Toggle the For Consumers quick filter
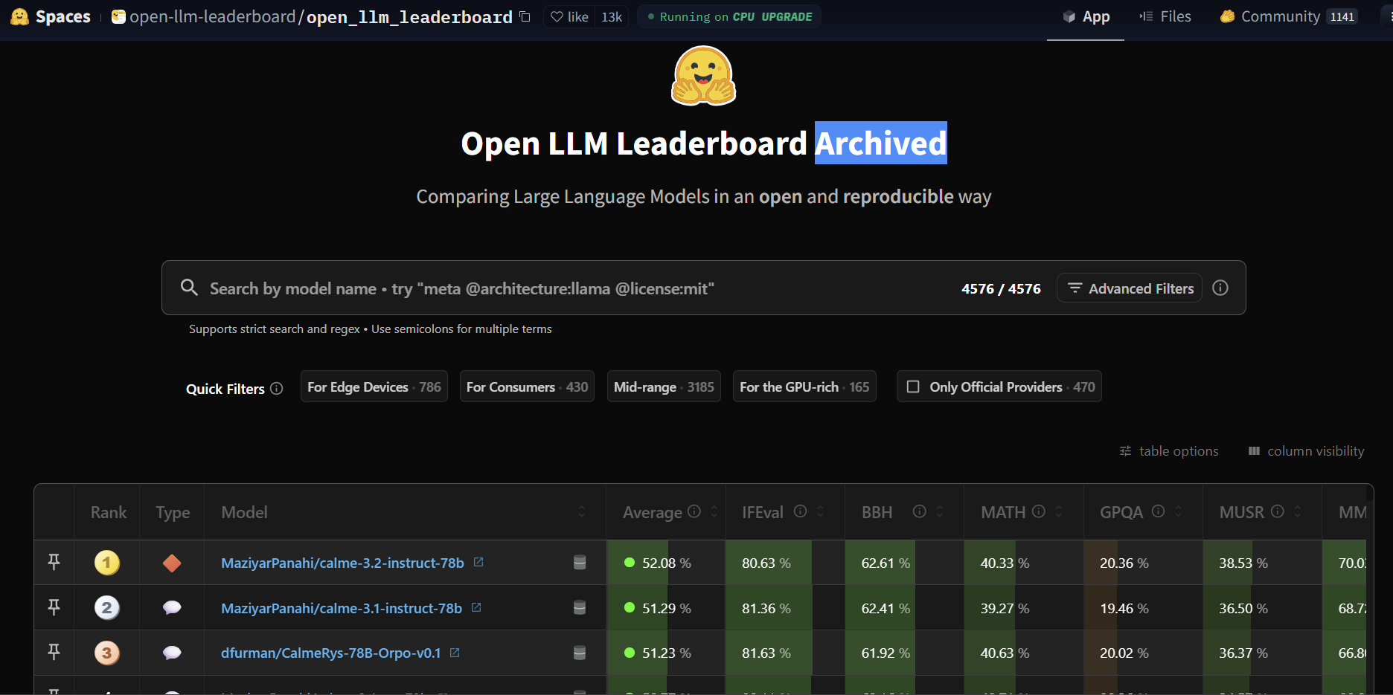The width and height of the screenshot is (1393, 695). pyautogui.click(x=527, y=387)
